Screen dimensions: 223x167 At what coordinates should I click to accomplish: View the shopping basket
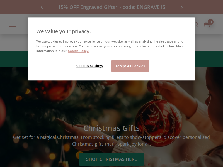click(207, 25)
